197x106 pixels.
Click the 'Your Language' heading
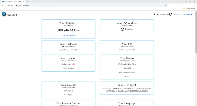click(x=127, y=103)
